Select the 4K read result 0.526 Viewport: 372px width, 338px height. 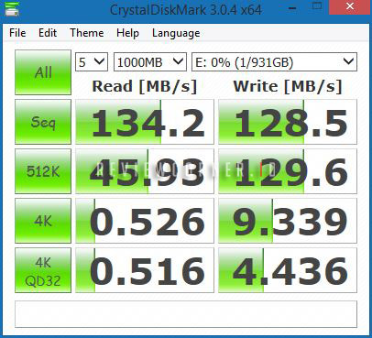tap(145, 221)
